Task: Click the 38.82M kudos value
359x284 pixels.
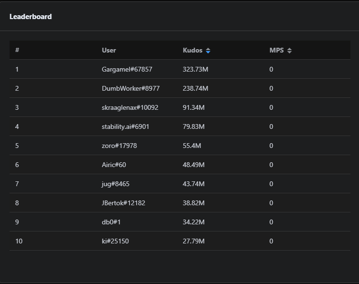Action: coord(193,203)
